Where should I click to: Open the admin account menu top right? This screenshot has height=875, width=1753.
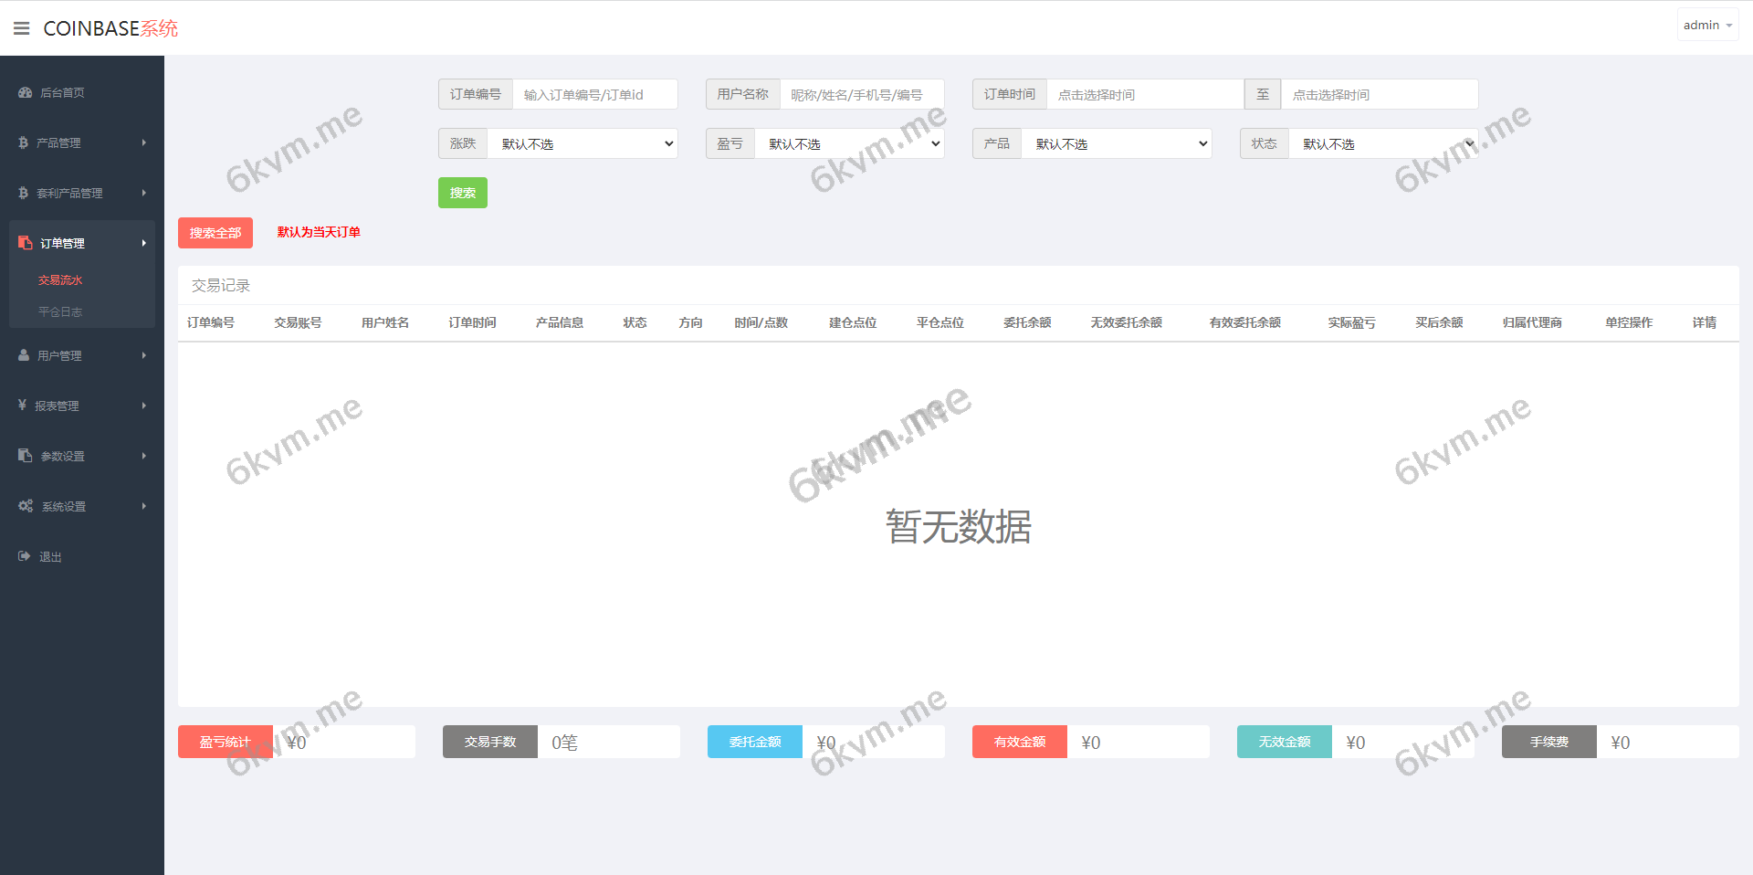[x=1706, y=25]
